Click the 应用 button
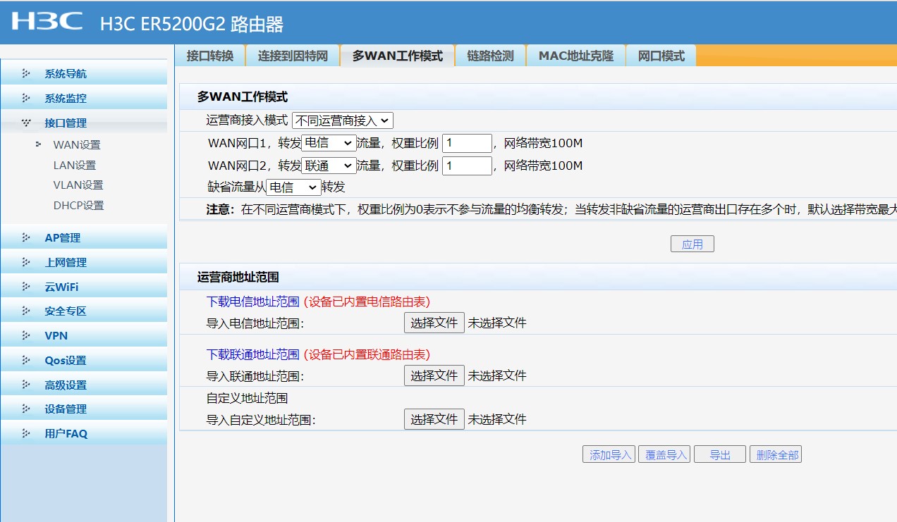Viewport: 897px width, 522px height. click(692, 244)
